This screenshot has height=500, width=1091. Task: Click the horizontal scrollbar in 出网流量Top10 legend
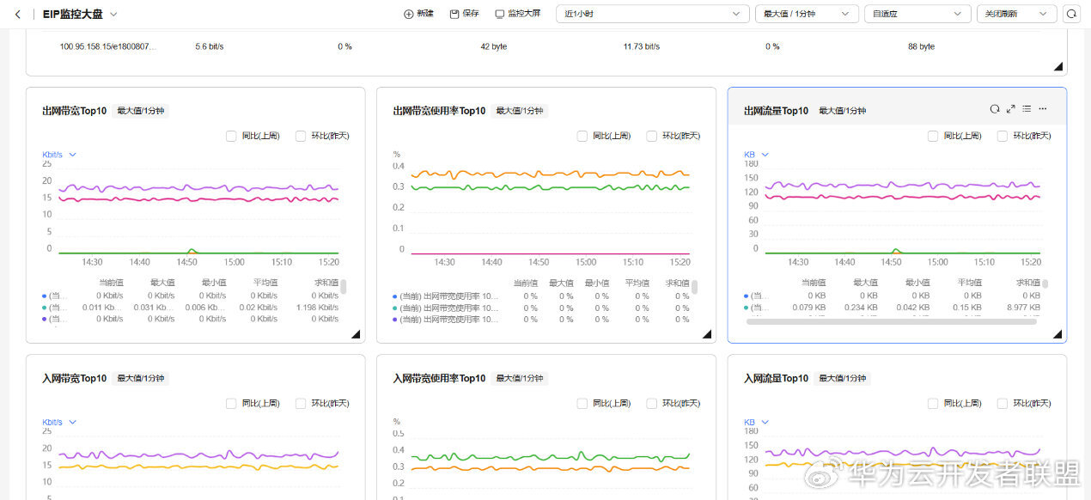pos(891,321)
